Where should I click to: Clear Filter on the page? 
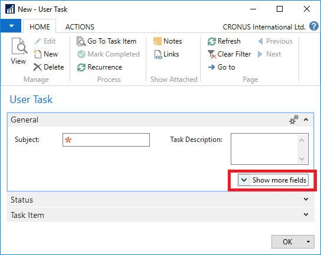(x=230, y=54)
